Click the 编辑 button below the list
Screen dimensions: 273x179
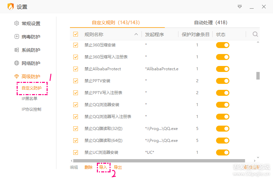[x=74, y=167]
